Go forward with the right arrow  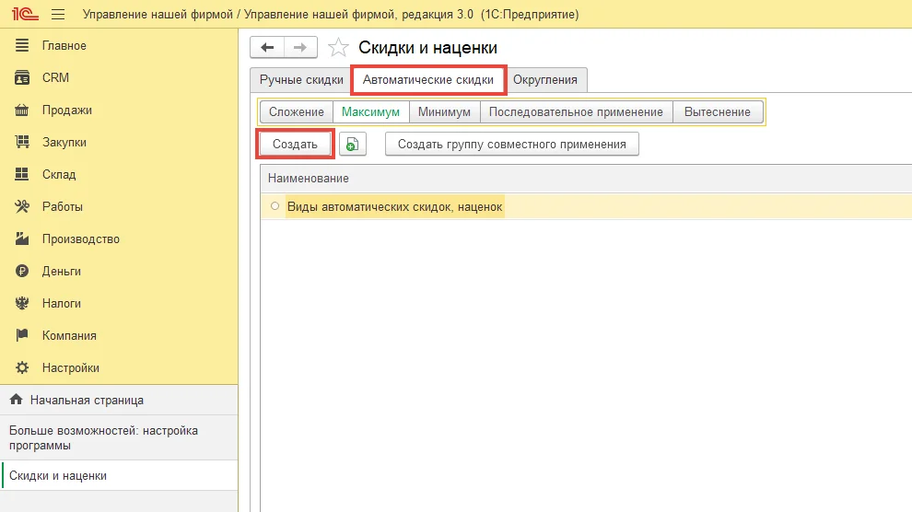coord(300,48)
